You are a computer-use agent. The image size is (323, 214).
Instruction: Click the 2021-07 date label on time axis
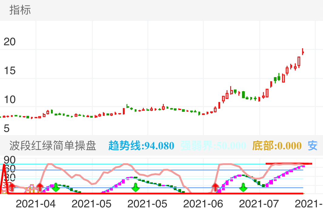click(259, 204)
